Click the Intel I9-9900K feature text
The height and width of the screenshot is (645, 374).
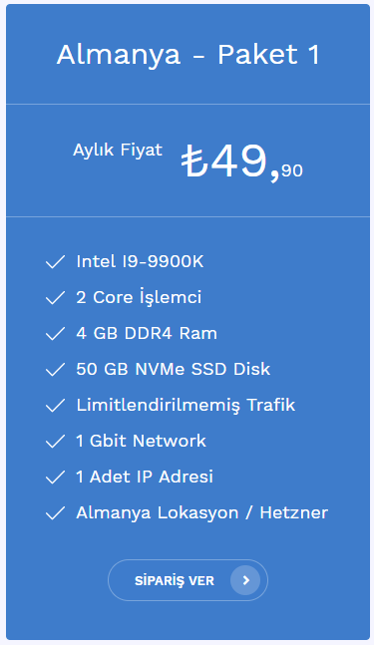(140, 261)
